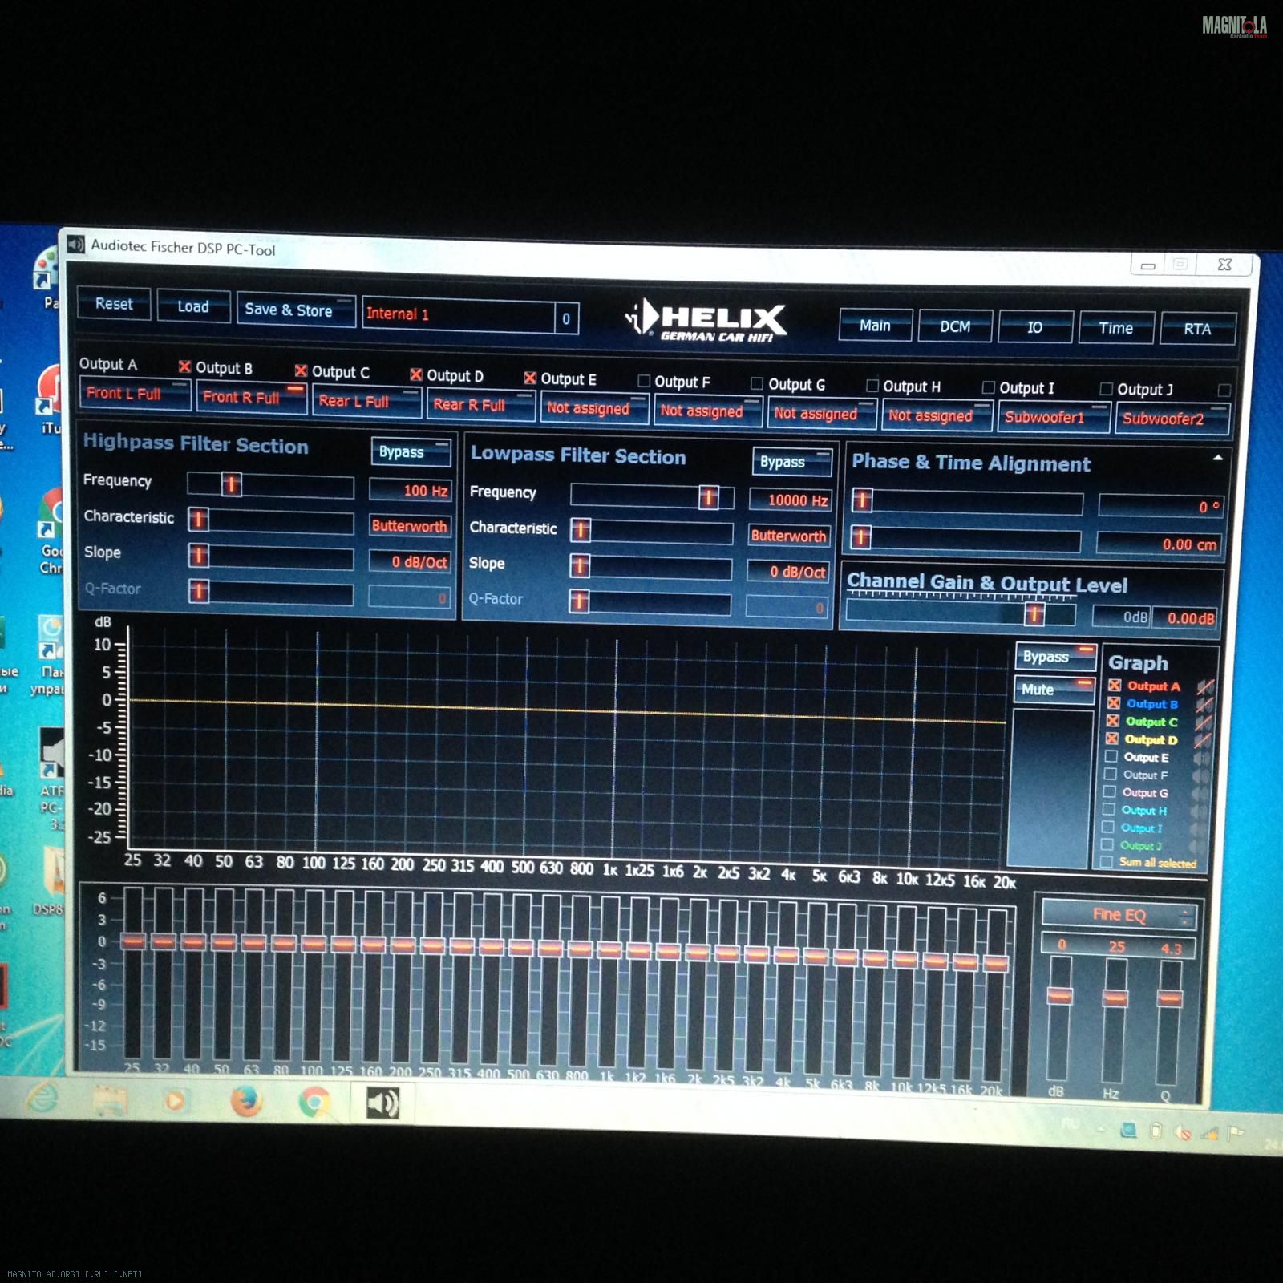Open the media player taskbar icon

click(x=174, y=1100)
